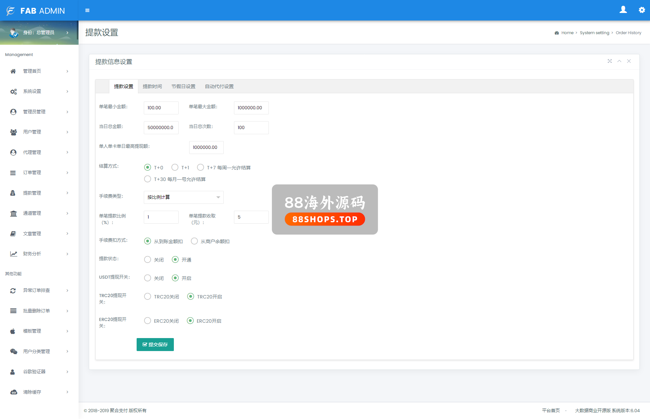Open the System setting breadcrumb link
This screenshot has height=419, width=650.
[594, 33]
